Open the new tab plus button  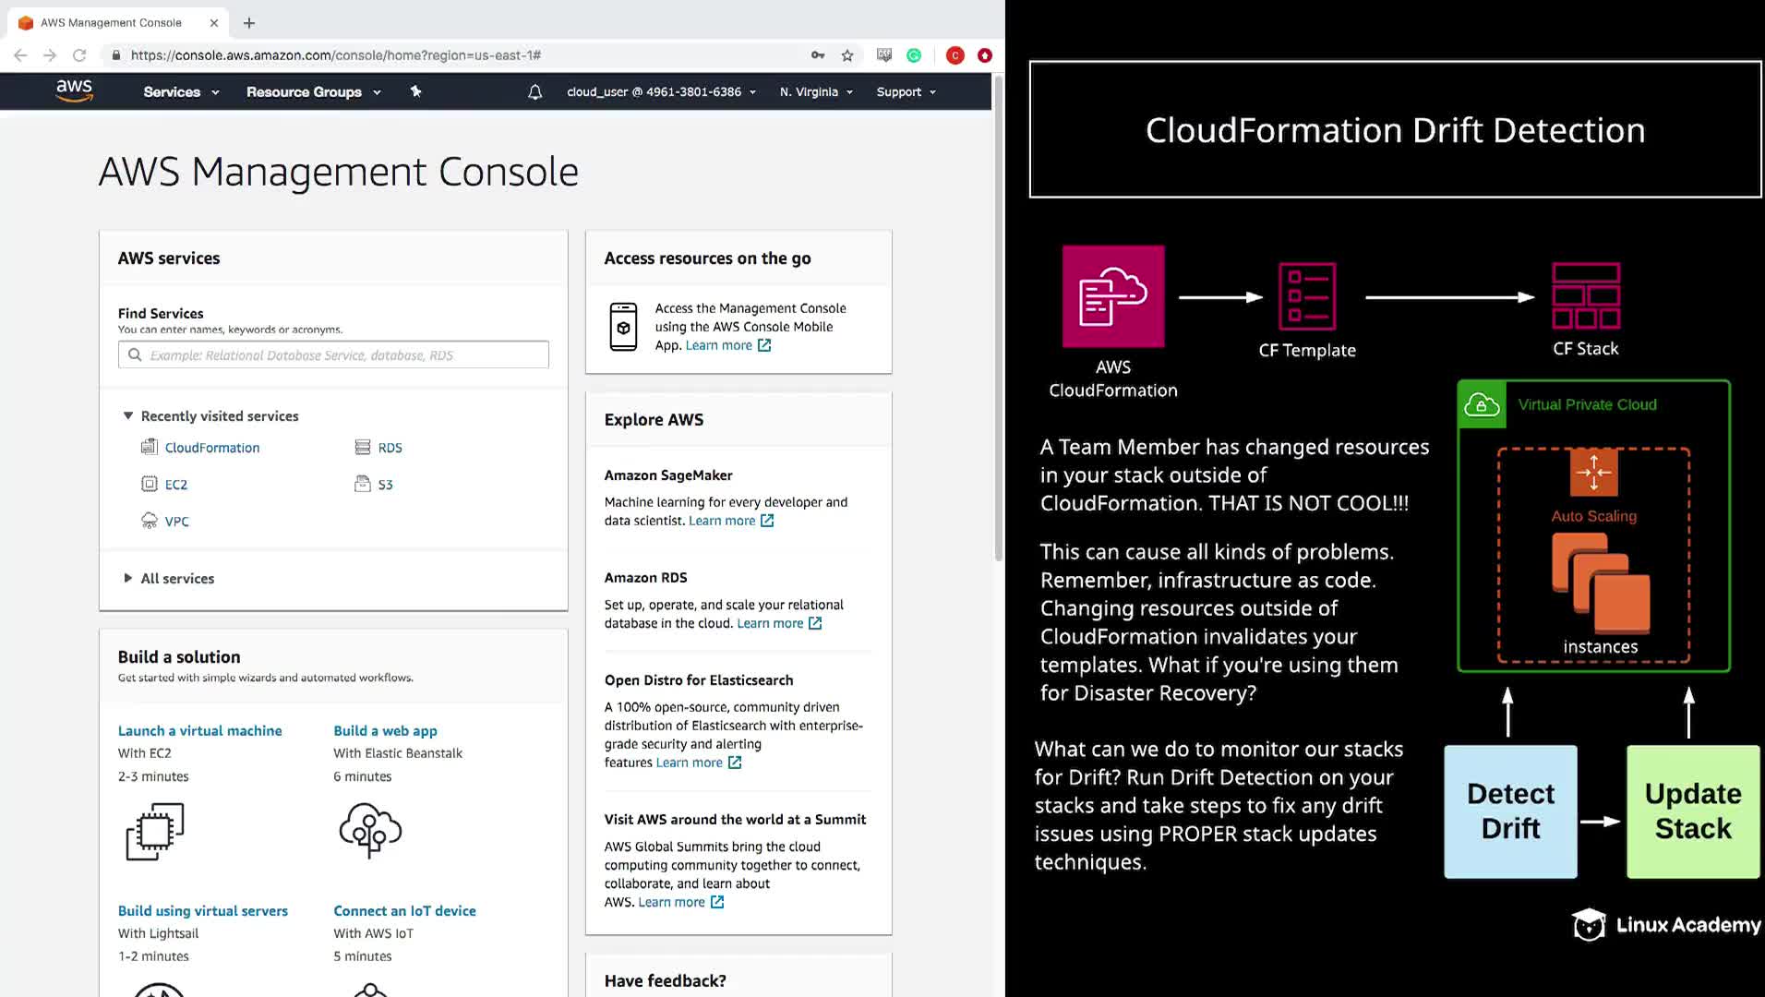pyautogui.click(x=249, y=23)
